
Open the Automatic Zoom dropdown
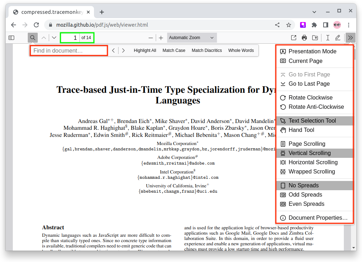tap(192, 37)
